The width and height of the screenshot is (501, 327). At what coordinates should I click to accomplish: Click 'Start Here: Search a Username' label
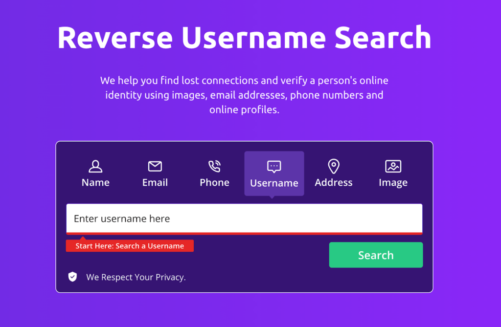pyautogui.click(x=130, y=246)
